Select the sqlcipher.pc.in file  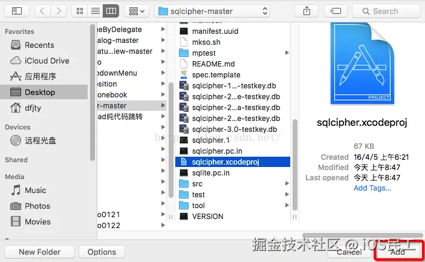(233, 151)
